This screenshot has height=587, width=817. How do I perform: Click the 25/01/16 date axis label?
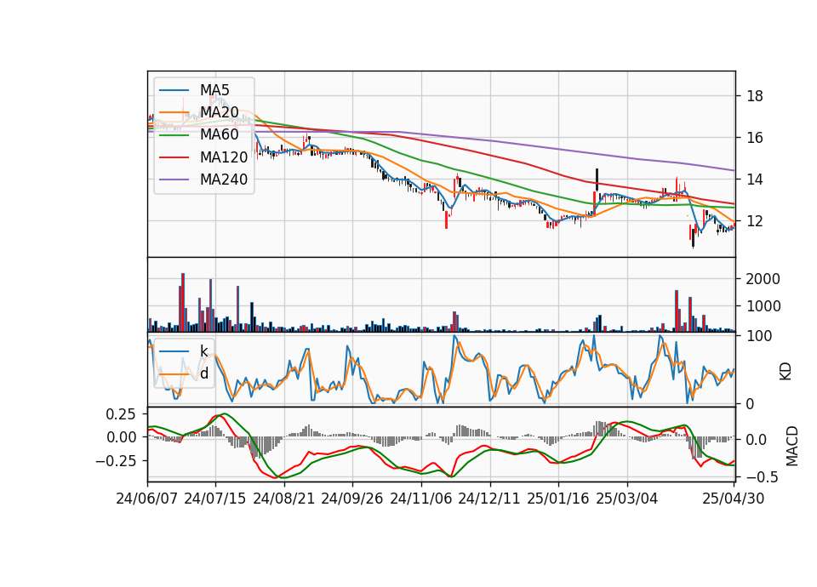click(558, 499)
